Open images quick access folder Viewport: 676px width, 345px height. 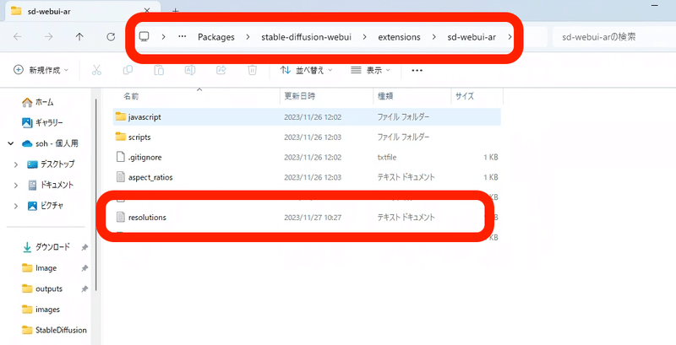point(41,310)
